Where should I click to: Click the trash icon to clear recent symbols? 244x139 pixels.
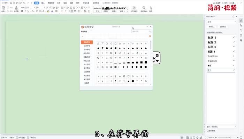150,36
